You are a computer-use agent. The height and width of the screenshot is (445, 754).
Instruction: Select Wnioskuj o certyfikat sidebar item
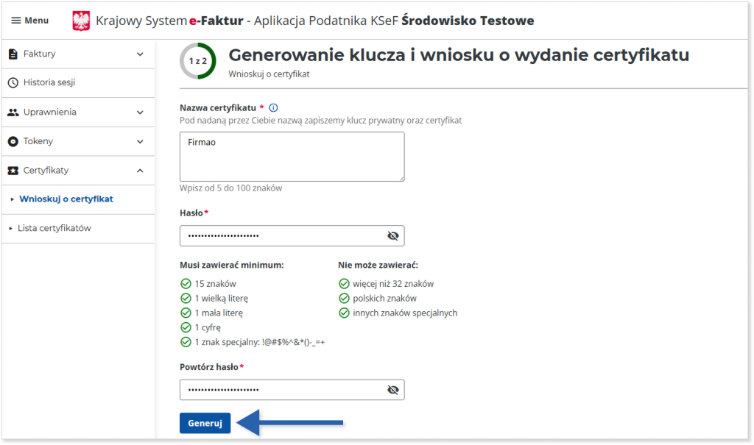click(66, 199)
